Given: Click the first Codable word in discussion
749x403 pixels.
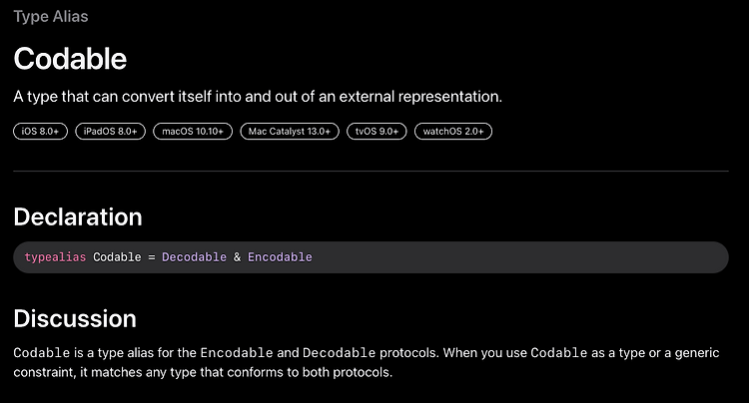Looking at the screenshot, I should (42, 353).
